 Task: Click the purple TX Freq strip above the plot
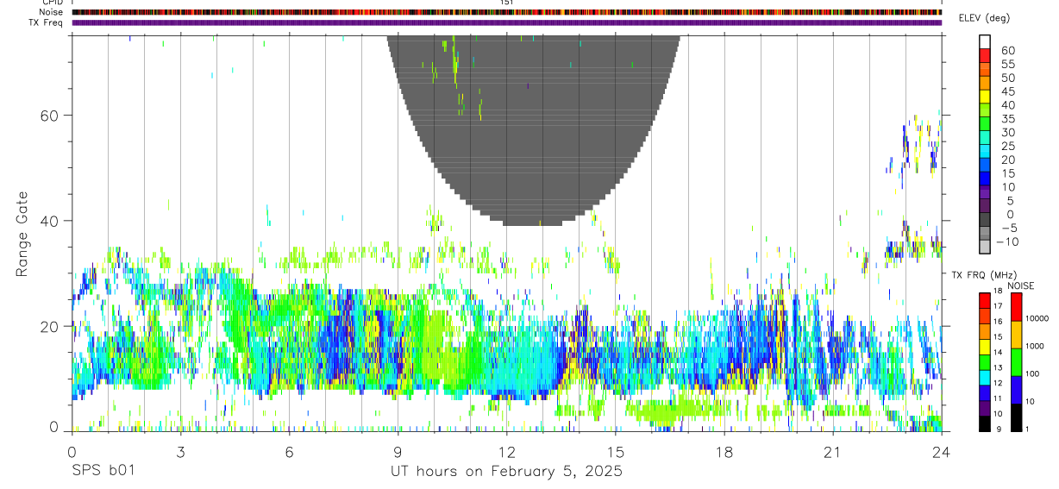point(506,22)
